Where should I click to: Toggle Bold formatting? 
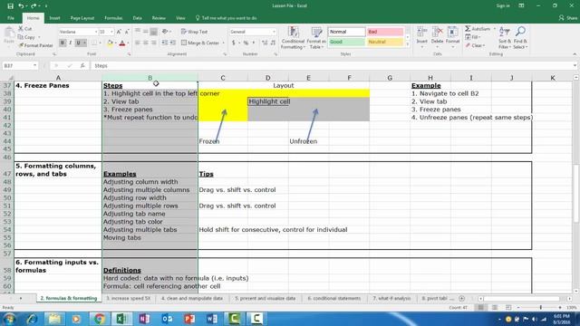[63, 43]
